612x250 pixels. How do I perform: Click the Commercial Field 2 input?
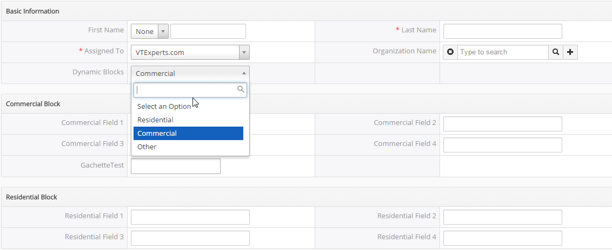[503, 124]
